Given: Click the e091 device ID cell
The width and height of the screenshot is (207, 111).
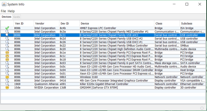Looking at the screenshot, I should pos(63,84).
